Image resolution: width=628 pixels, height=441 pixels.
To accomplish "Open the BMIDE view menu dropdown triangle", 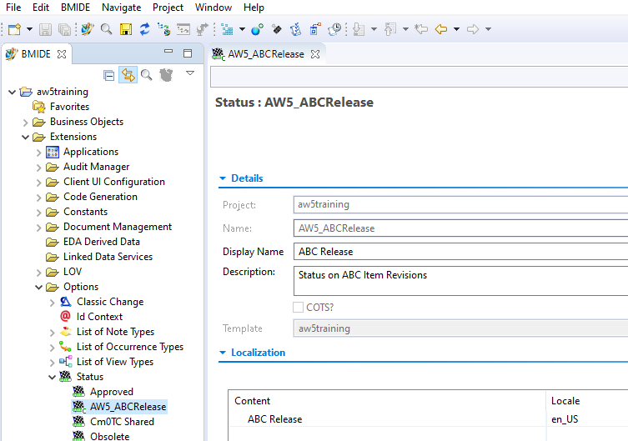I will (x=189, y=73).
